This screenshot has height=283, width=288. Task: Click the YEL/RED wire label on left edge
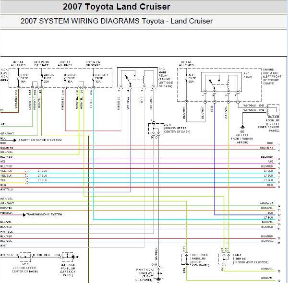[x=6, y=171]
